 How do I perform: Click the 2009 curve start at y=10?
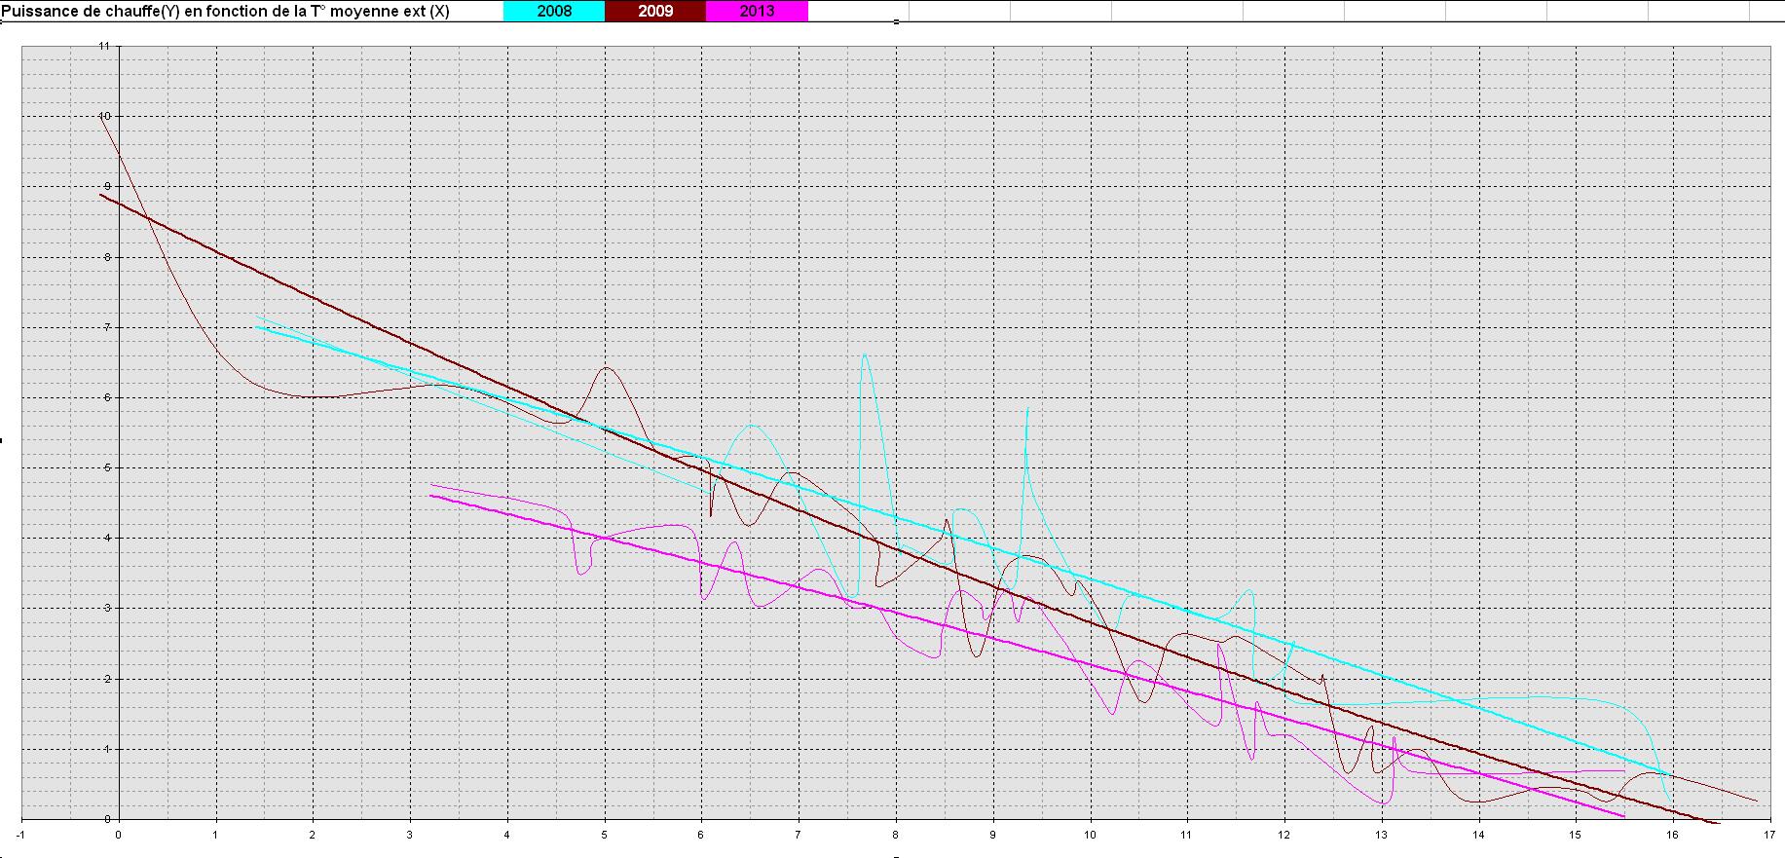click(x=100, y=117)
